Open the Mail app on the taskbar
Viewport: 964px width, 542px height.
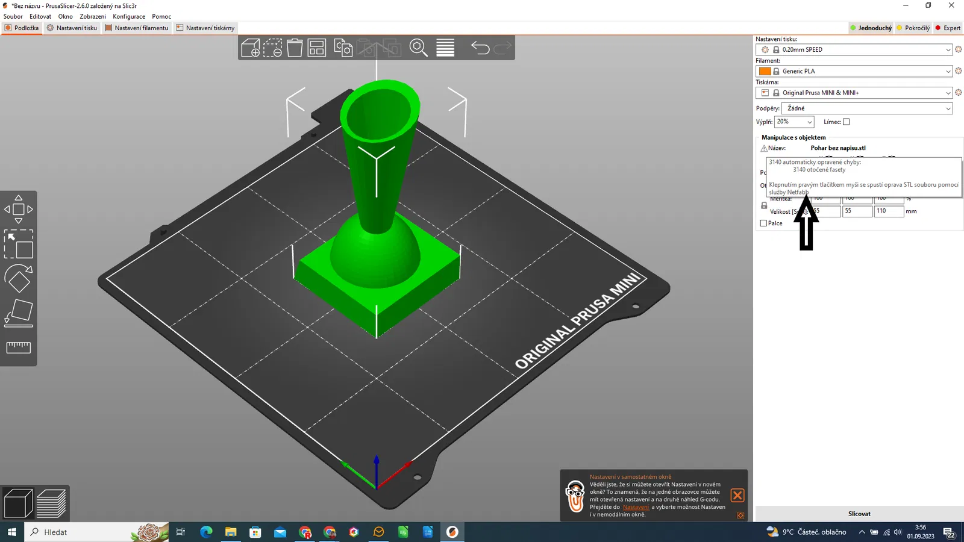(280, 532)
